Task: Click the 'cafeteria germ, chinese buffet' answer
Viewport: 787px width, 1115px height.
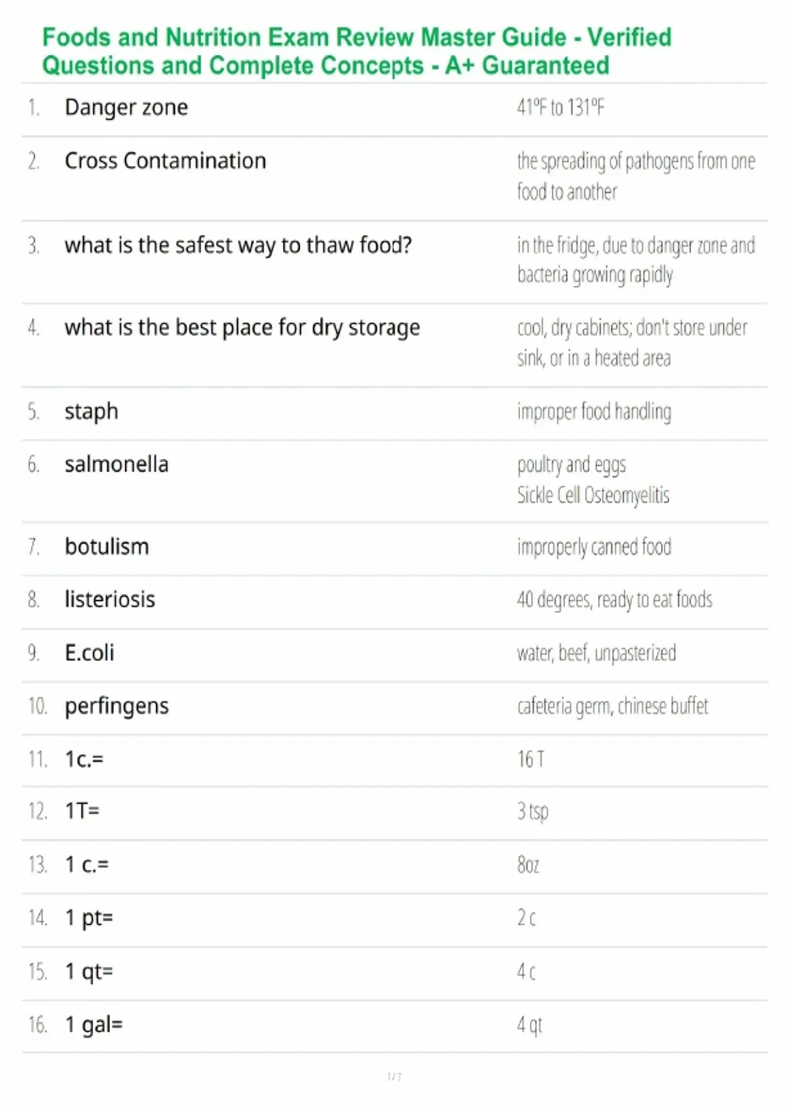Action: pos(613,706)
